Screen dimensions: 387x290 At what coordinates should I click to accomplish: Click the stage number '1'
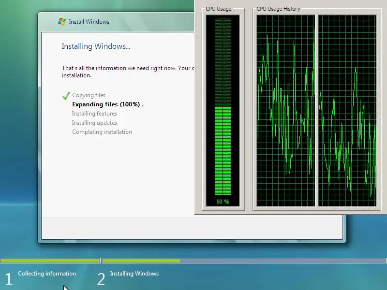8,279
